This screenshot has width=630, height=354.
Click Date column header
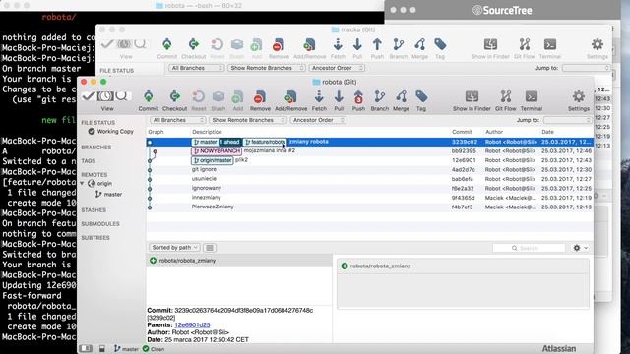[547, 132]
